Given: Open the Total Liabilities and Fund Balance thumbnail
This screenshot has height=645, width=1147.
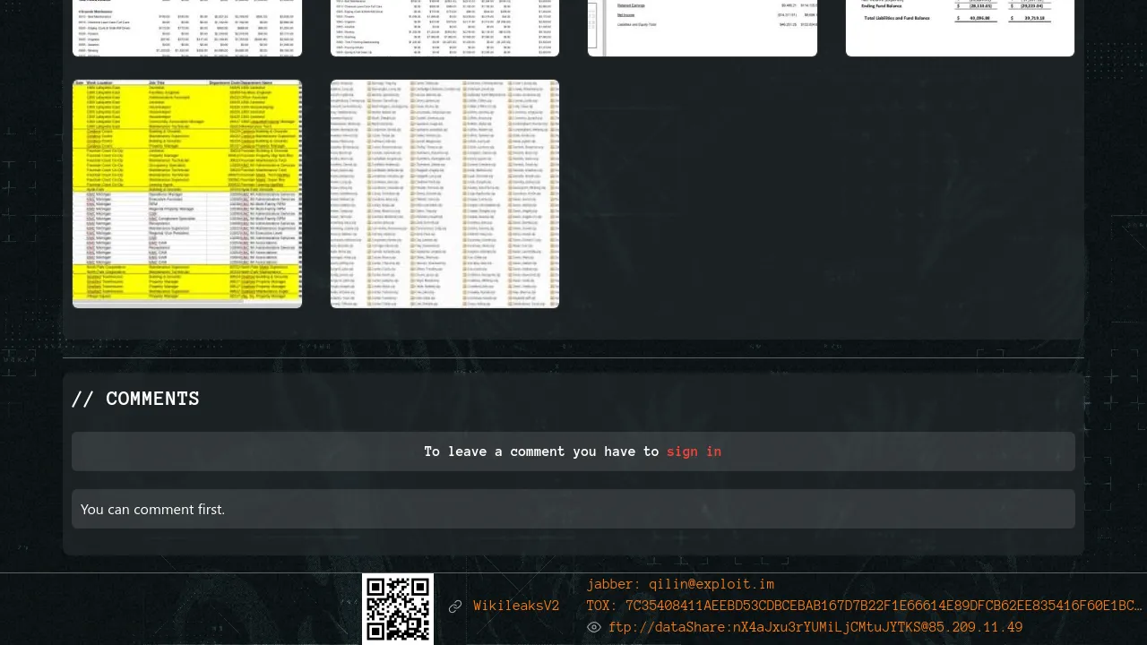Looking at the screenshot, I should (960, 28).
